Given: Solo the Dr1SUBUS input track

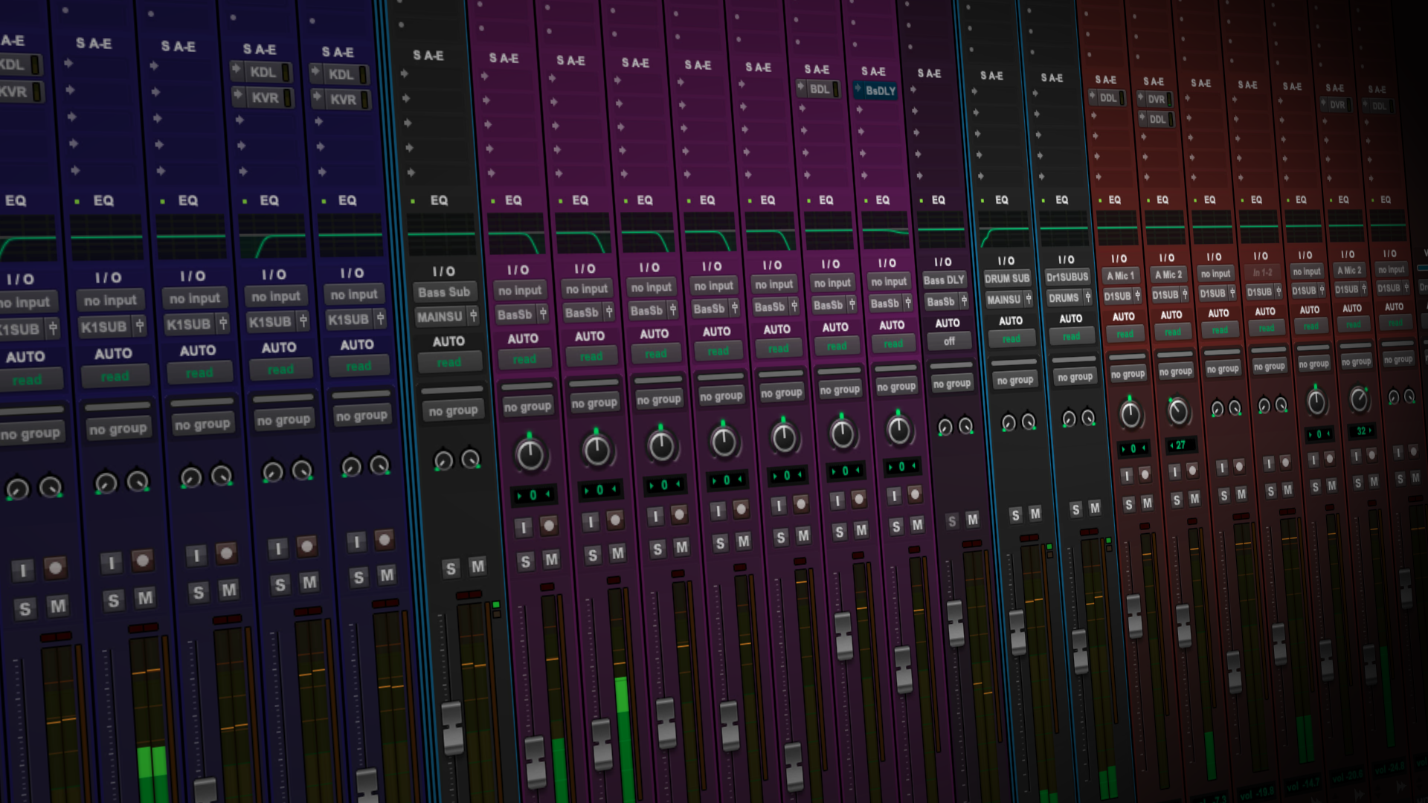Looking at the screenshot, I should click(1075, 510).
